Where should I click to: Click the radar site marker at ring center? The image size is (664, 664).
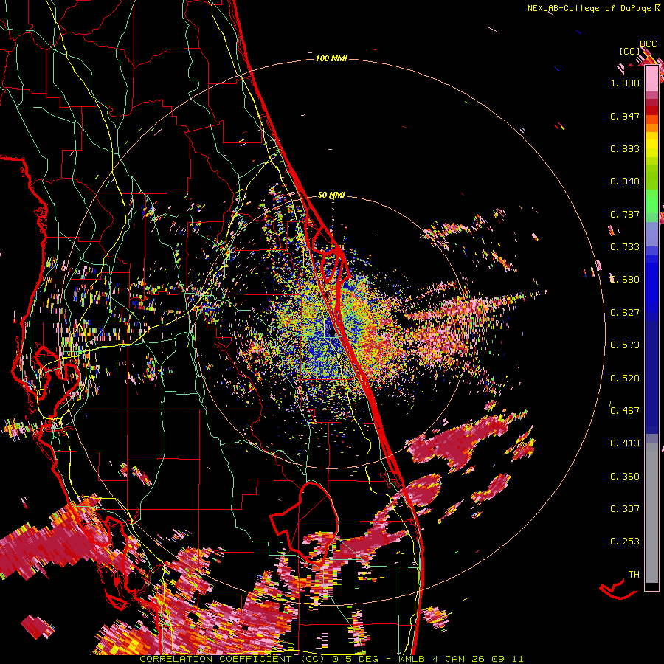[x=331, y=332]
